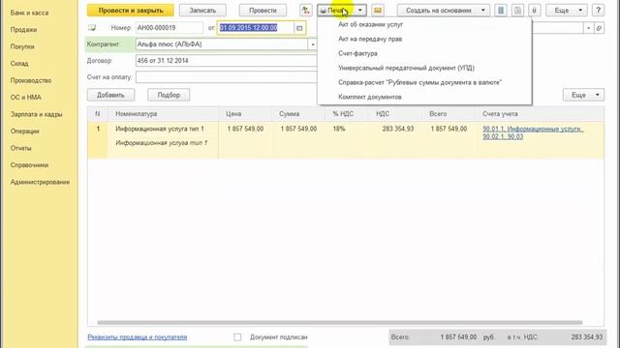This screenshot has width=620, height=348.
Task: Click the table horizontal scrollbar
Action: click(x=340, y=322)
